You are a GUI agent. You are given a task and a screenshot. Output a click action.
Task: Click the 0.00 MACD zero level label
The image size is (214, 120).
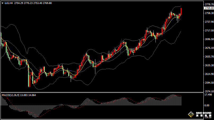pyautogui.click(x=207, y=105)
